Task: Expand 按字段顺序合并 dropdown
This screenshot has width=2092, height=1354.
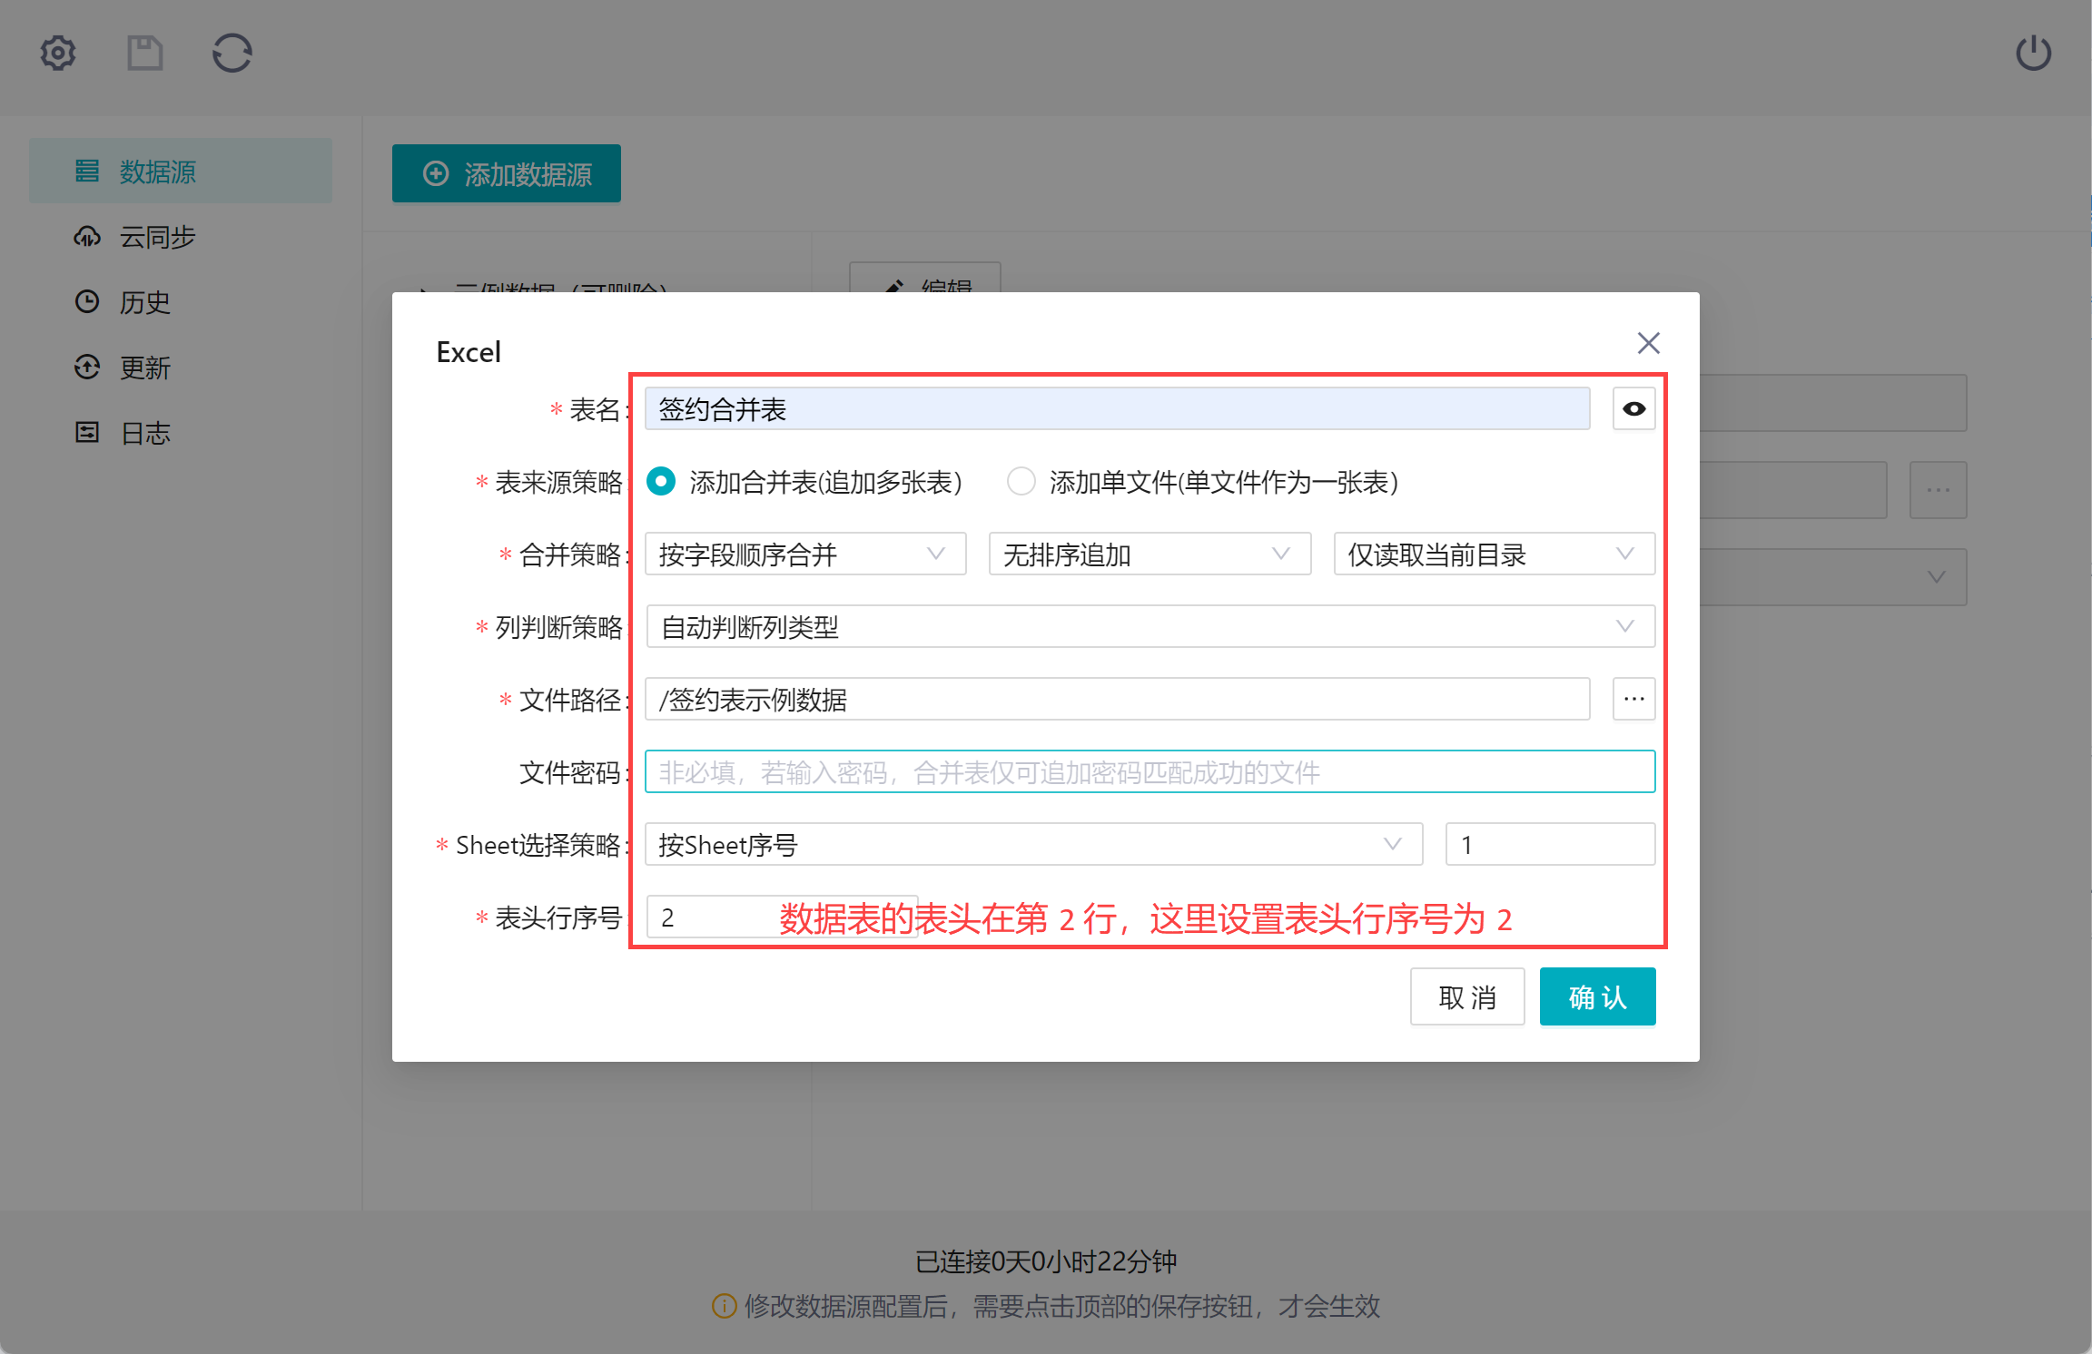Action: click(804, 554)
